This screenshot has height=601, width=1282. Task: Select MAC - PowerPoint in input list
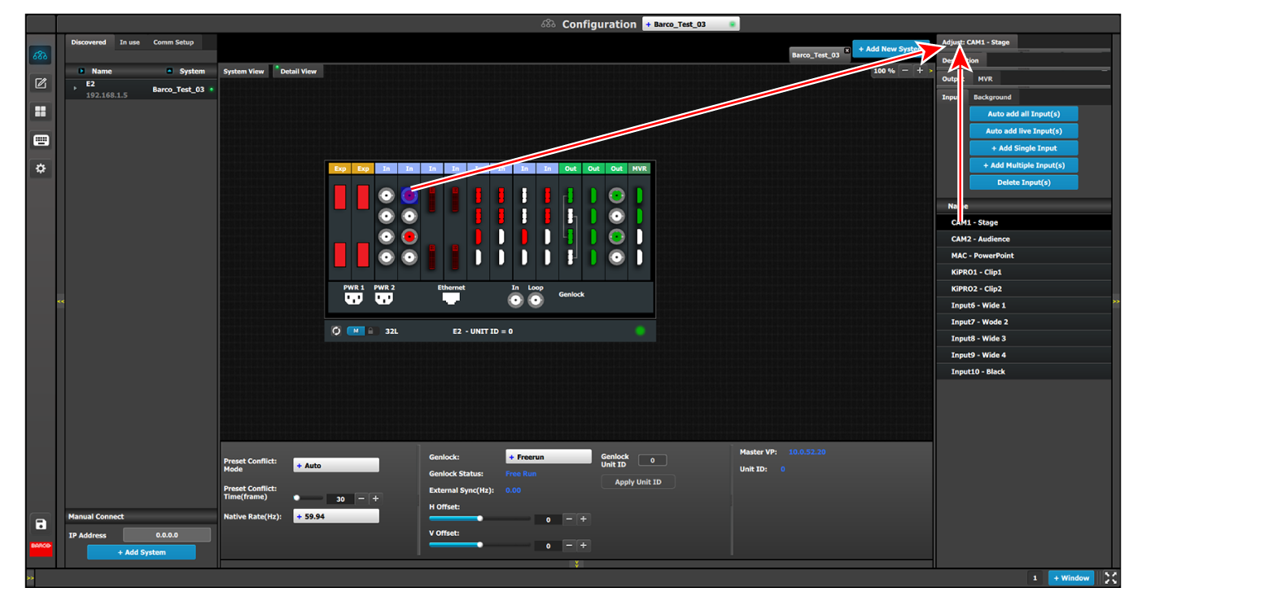pyautogui.click(x=1024, y=256)
